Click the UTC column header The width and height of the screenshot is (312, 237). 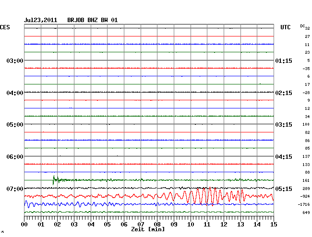coord(285,27)
